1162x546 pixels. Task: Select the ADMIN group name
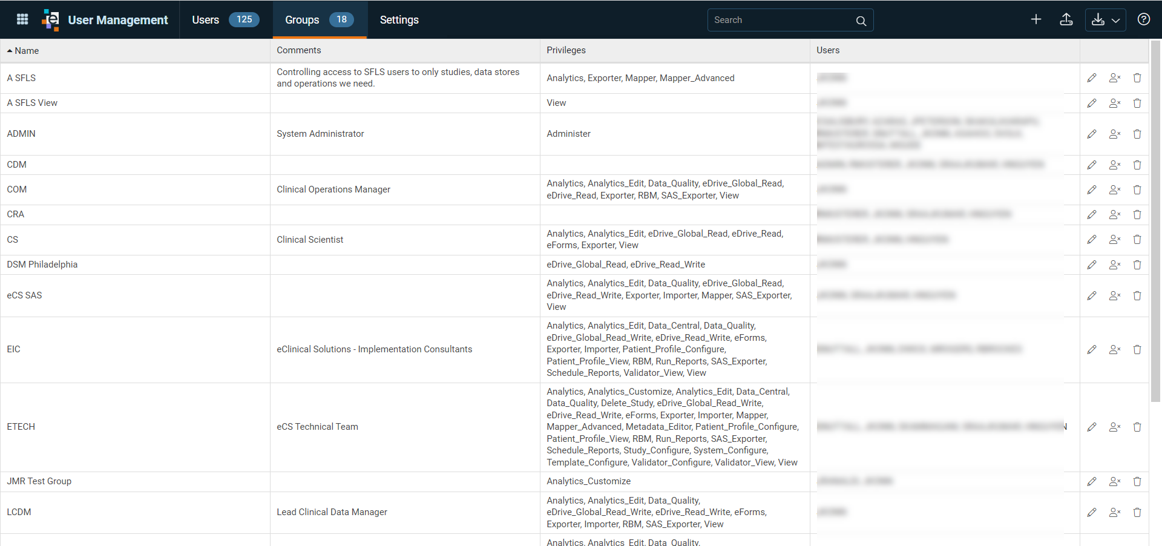(21, 134)
